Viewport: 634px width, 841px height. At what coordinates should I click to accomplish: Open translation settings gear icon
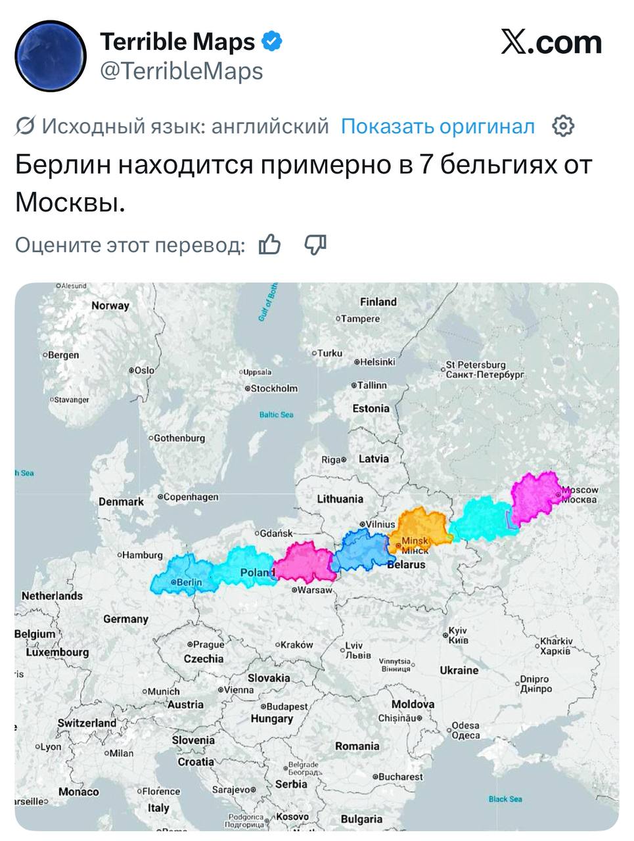click(x=563, y=125)
